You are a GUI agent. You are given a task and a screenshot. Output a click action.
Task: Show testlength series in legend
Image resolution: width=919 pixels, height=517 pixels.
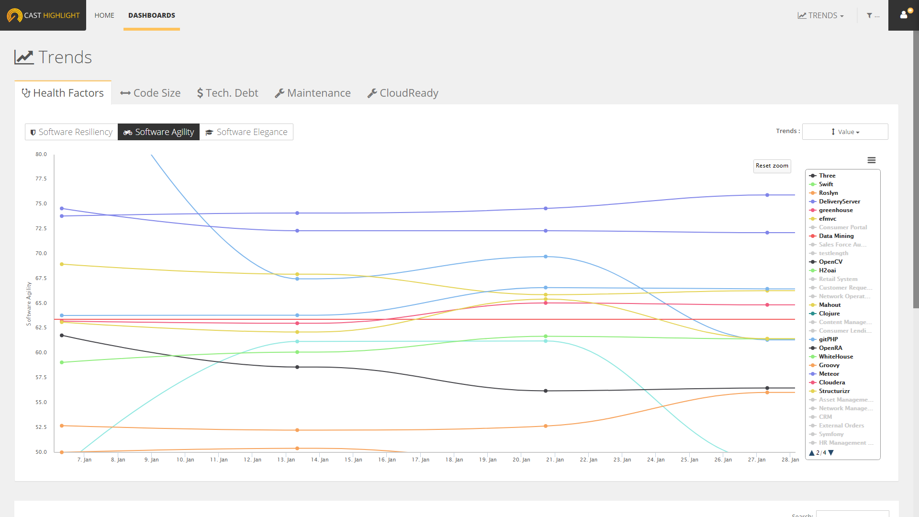pyautogui.click(x=829, y=253)
